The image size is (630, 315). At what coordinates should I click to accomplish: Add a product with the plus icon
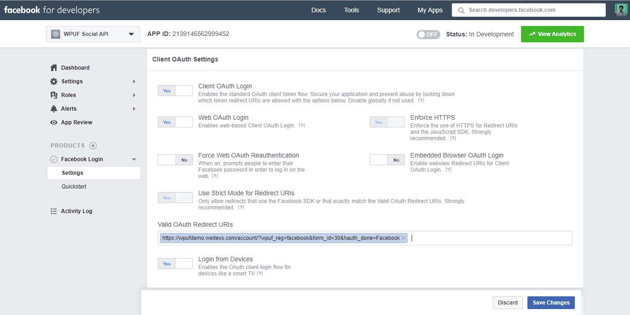click(93, 146)
